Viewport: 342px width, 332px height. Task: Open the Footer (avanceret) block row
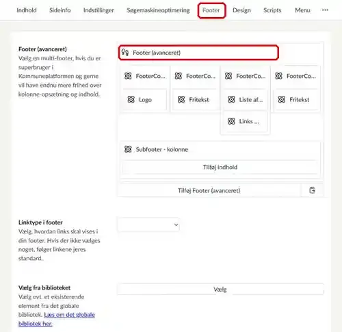tap(198, 53)
